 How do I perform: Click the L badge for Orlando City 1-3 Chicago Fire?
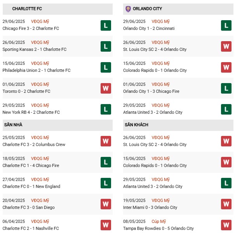coord(226,89)
